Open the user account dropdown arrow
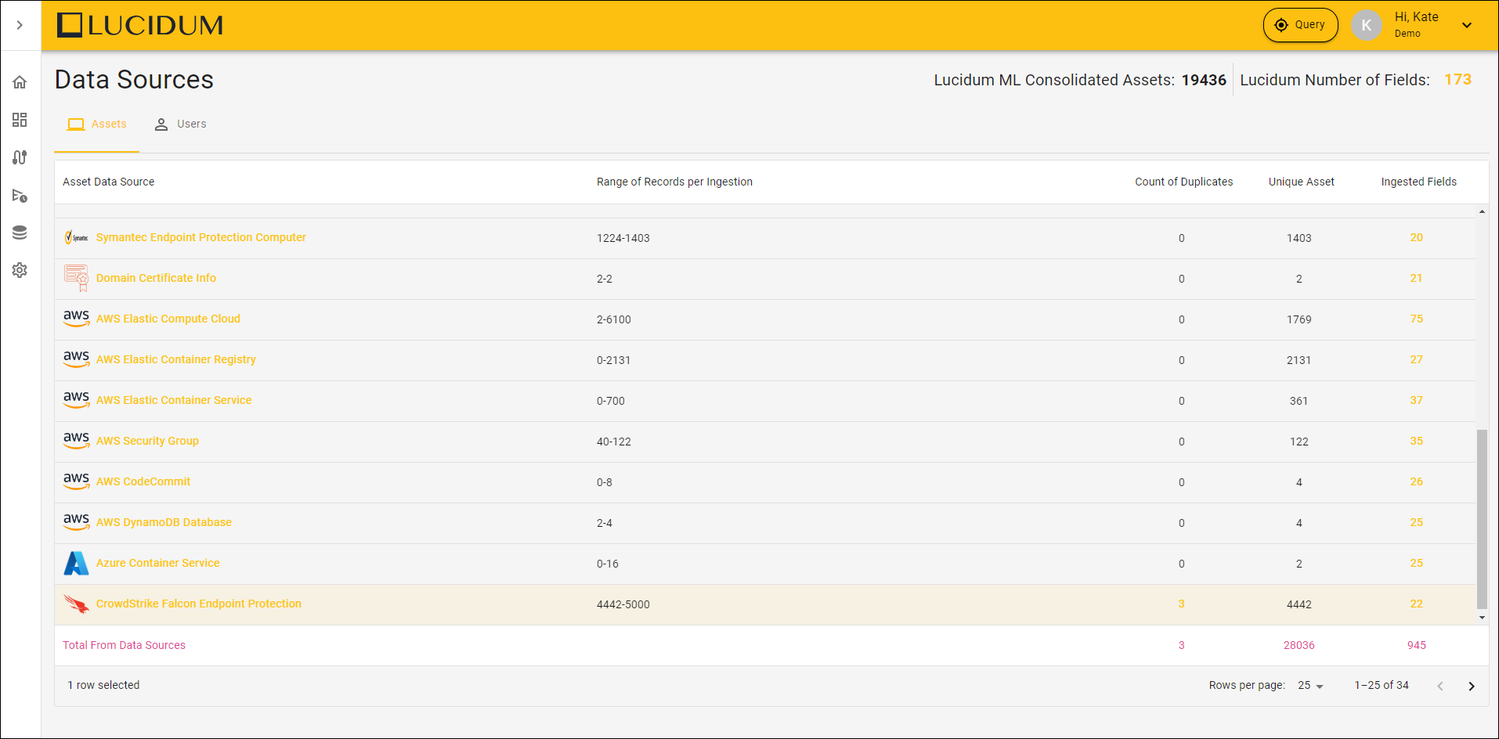 [x=1466, y=25]
